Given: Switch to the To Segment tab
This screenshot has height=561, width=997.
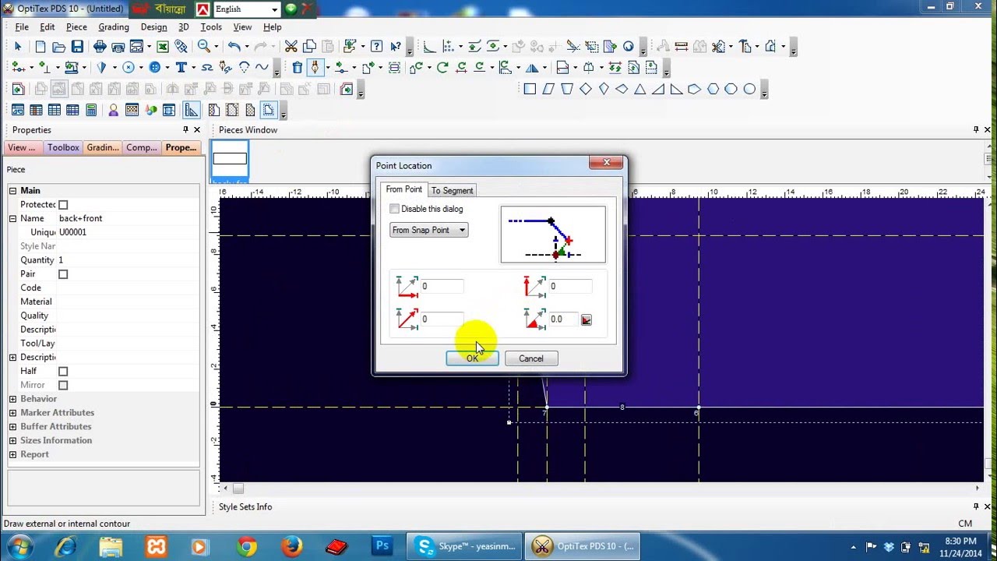Looking at the screenshot, I should pyautogui.click(x=452, y=190).
